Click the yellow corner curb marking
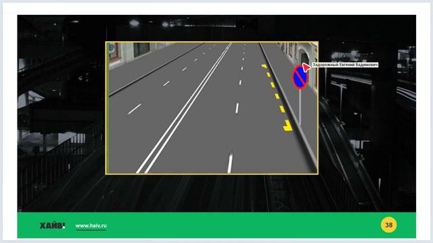Image resolution: width=433 pixels, height=243 pixels. pyautogui.click(x=288, y=126)
